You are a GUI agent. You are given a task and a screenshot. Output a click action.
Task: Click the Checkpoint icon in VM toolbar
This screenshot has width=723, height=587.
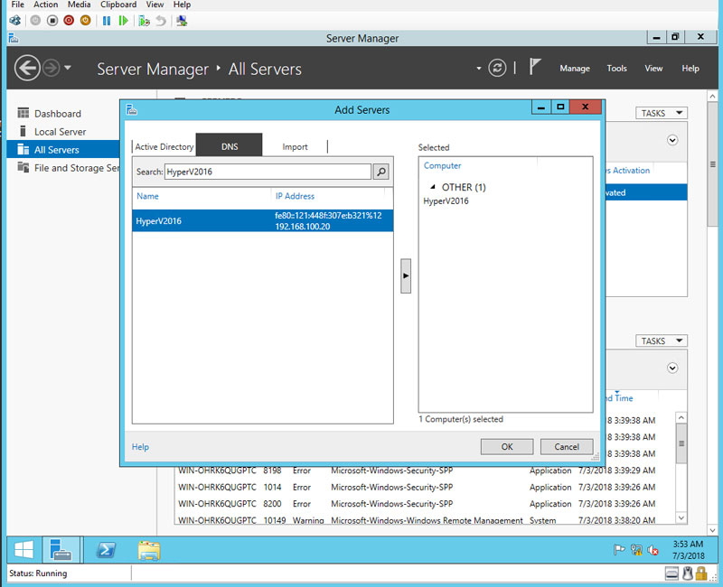(143, 20)
